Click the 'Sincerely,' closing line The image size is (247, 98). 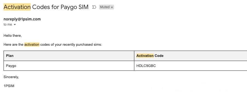pyautogui.click(x=11, y=77)
